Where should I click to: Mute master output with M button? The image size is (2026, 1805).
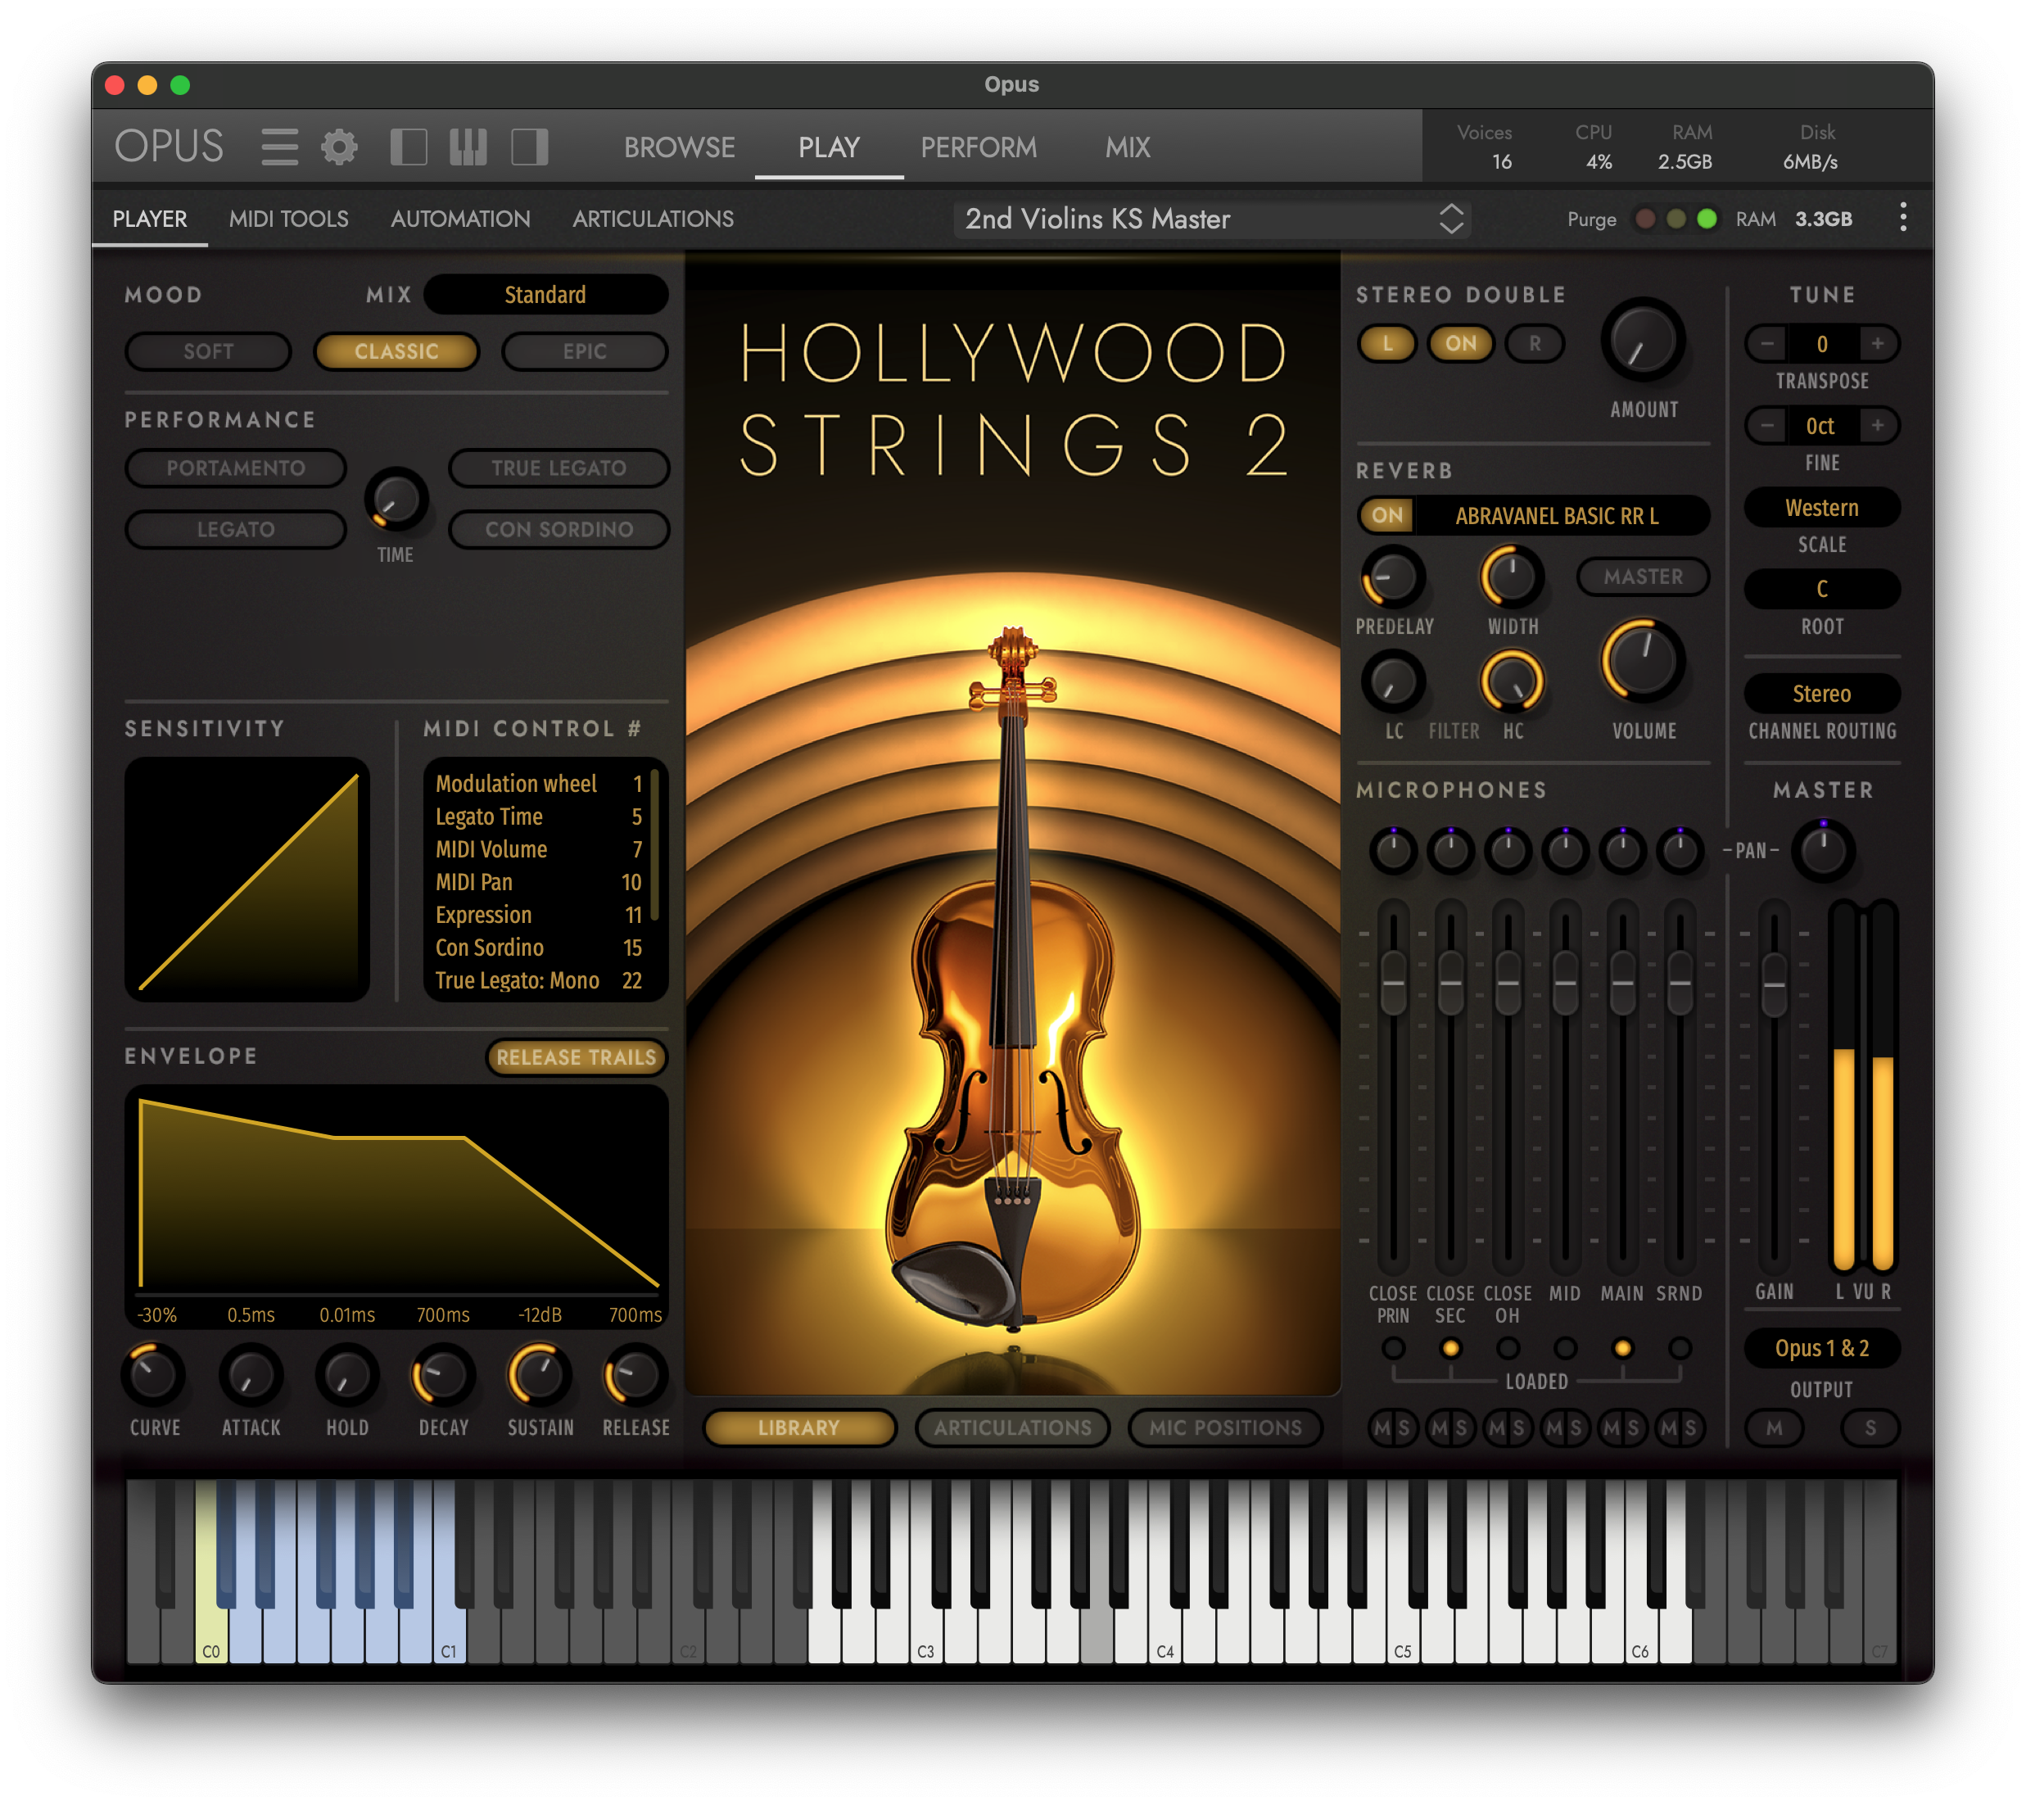pos(1773,1427)
